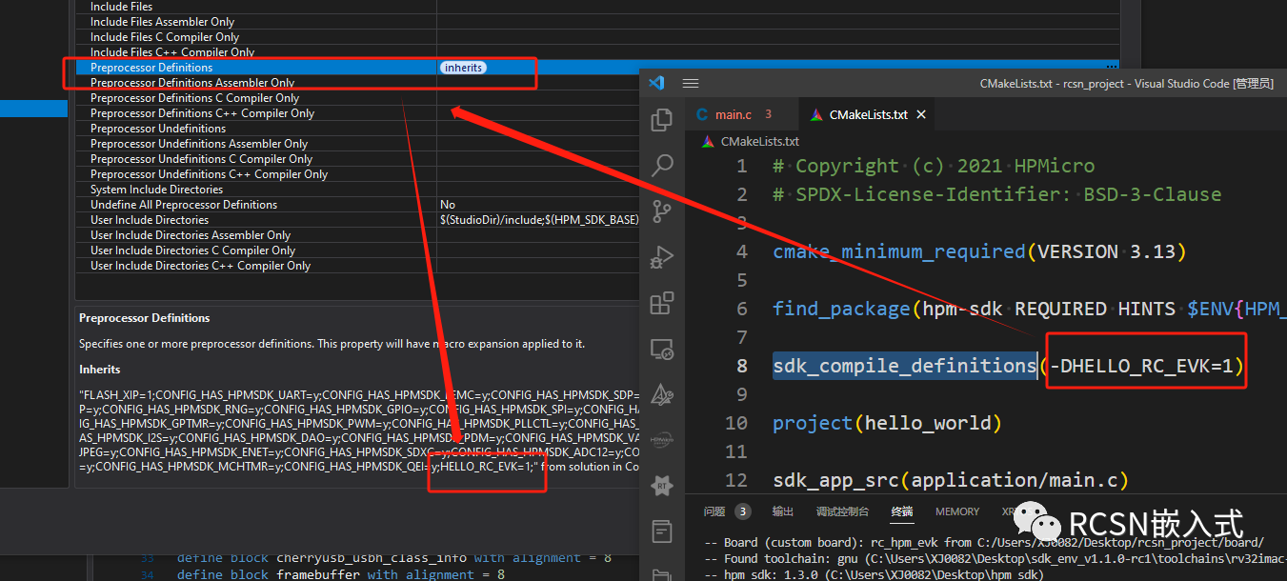Select Undefine All Preprocessor Definitions row

(356, 205)
